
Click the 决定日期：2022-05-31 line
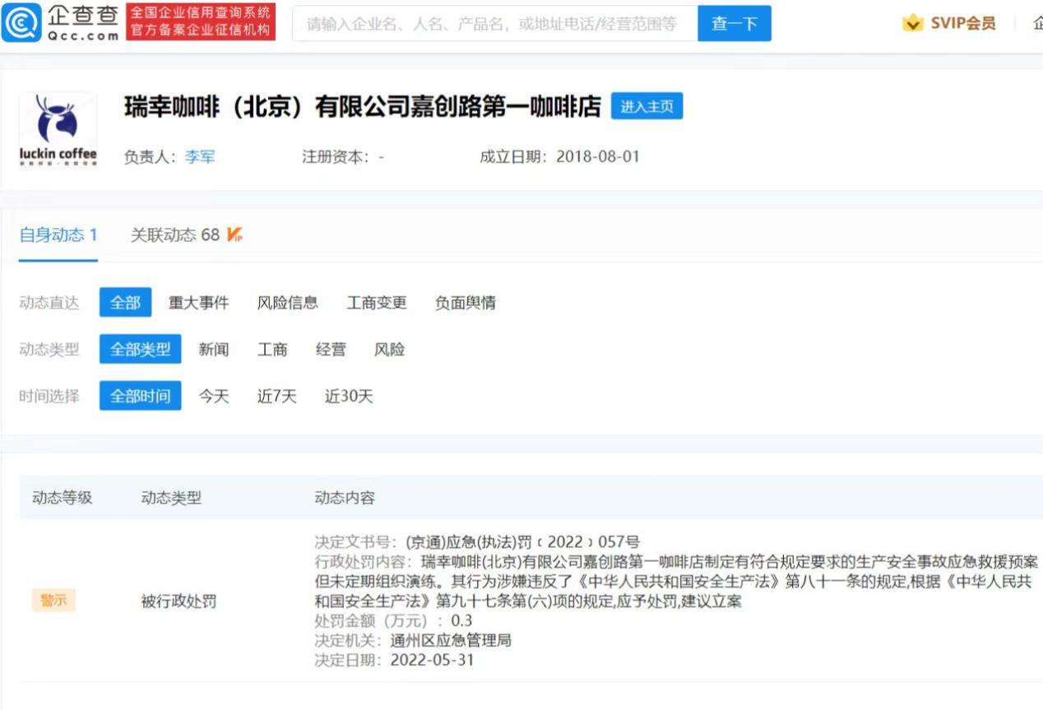pos(394,661)
